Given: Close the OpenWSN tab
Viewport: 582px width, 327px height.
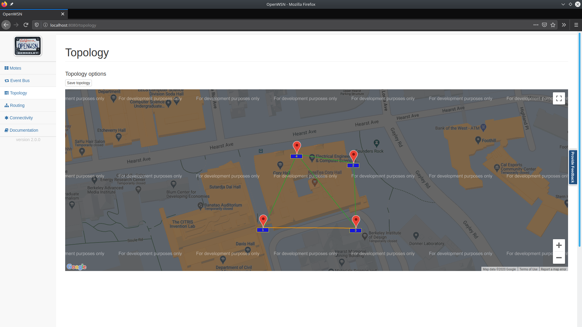Looking at the screenshot, I should point(63,14).
